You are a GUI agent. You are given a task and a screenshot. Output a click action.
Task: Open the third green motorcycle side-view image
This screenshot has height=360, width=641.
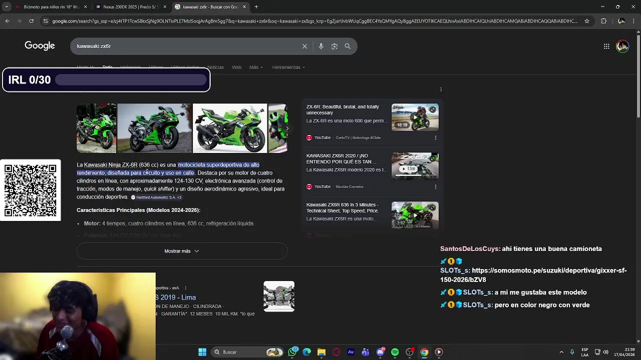(230, 128)
